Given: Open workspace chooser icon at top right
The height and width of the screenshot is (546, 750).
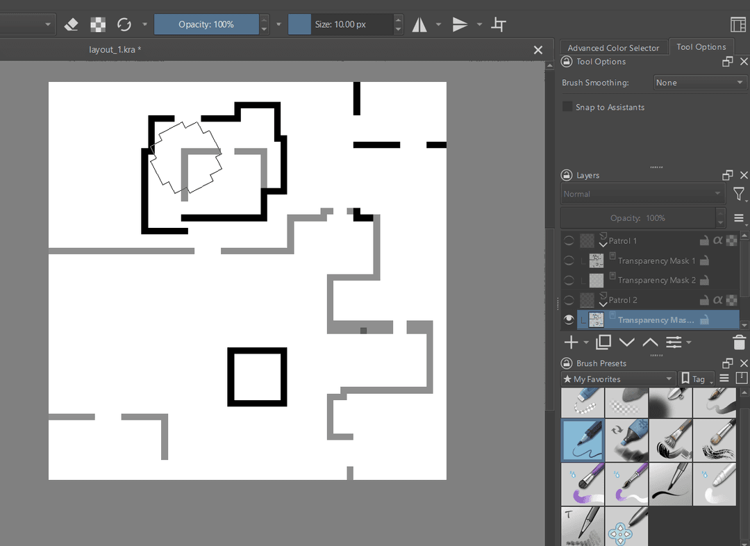Looking at the screenshot, I should pyautogui.click(x=738, y=24).
